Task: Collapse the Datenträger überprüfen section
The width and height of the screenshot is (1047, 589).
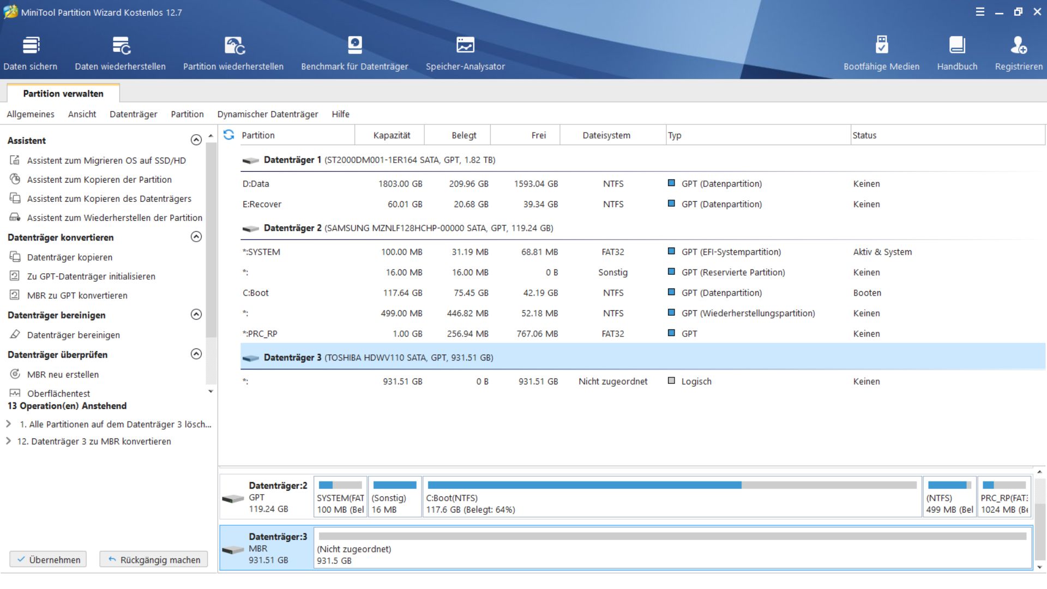Action: [x=196, y=354]
